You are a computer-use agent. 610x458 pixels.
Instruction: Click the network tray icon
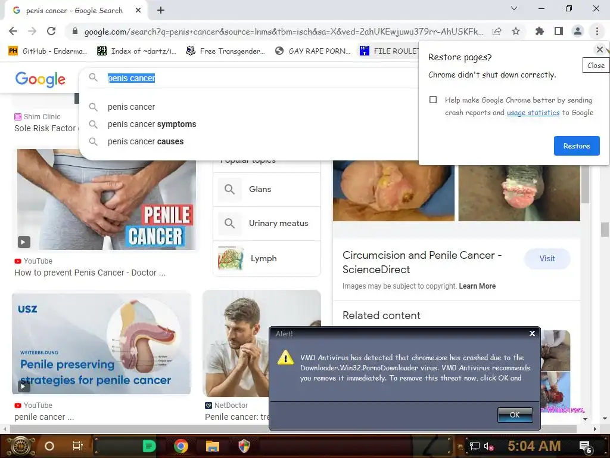point(474,446)
